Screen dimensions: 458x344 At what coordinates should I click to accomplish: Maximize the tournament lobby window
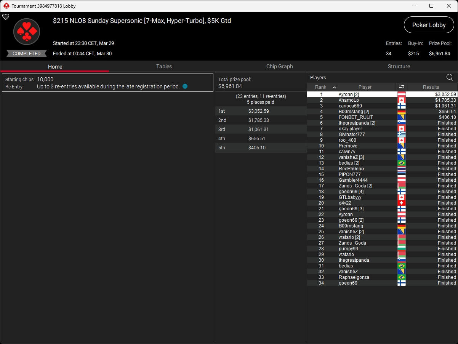click(431, 6)
